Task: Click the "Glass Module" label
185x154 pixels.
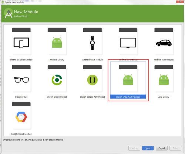Action: (x=21, y=97)
